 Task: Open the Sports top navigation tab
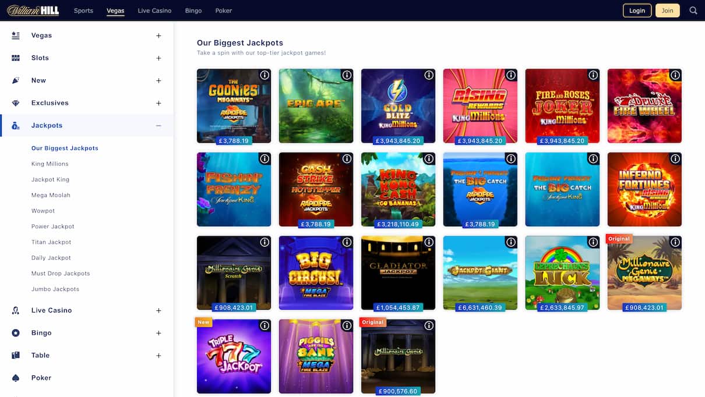[x=83, y=10]
